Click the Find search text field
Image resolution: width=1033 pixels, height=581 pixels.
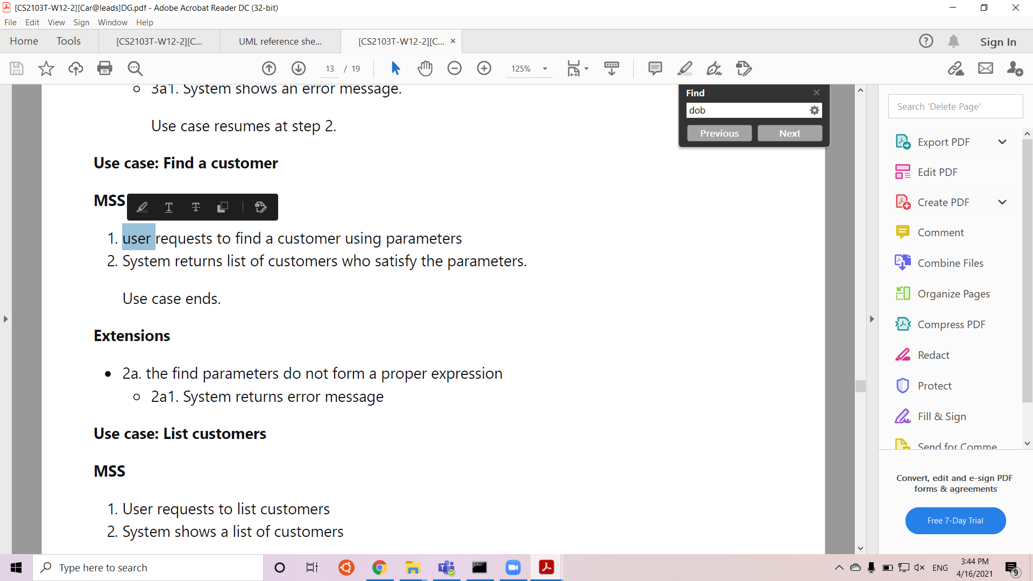click(x=747, y=110)
